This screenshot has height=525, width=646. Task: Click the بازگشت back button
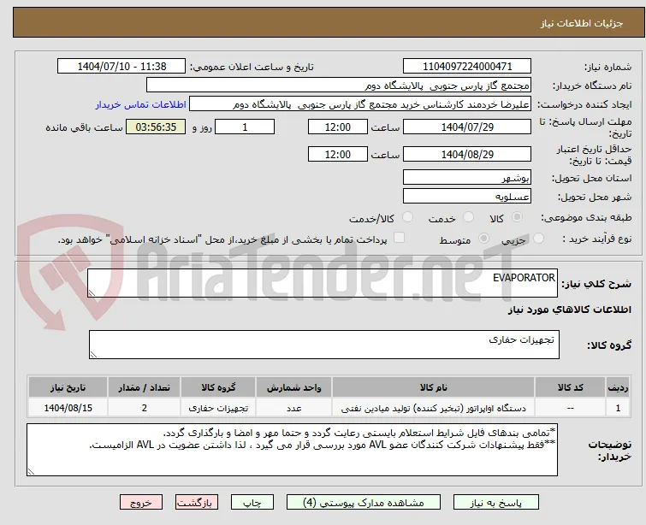197,503
